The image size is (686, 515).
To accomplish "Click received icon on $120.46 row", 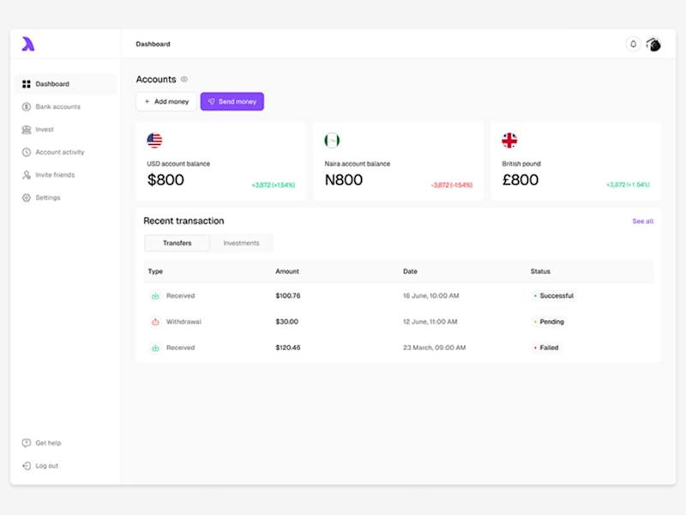I will [x=155, y=348].
